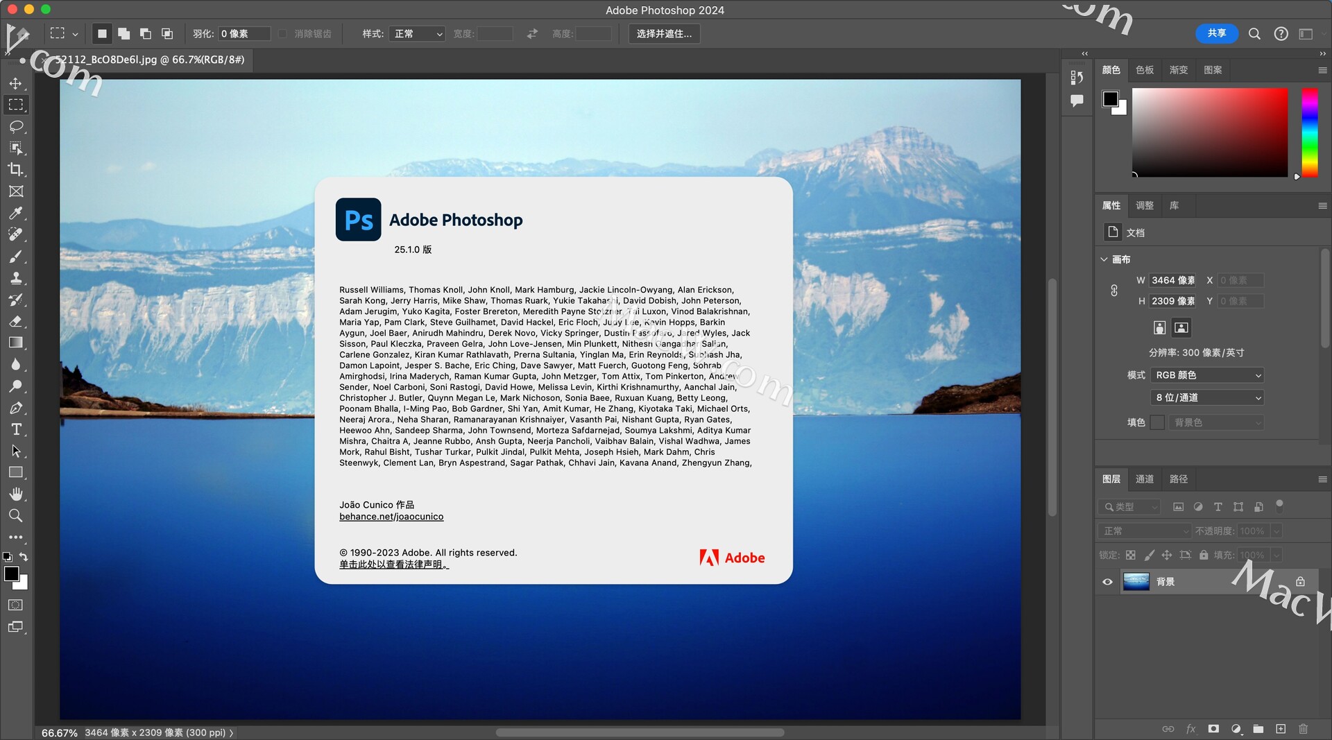Select the Clone Stamp tool
The width and height of the screenshot is (1332, 740).
tap(16, 278)
